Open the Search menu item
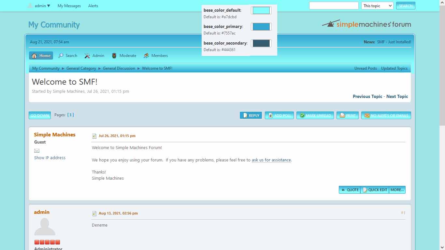The height and width of the screenshot is (250, 445). click(x=68, y=56)
